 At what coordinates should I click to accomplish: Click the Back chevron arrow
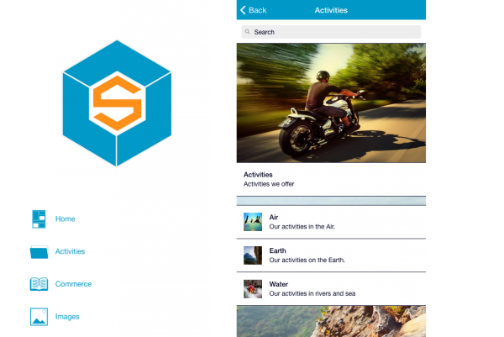pyautogui.click(x=243, y=10)
